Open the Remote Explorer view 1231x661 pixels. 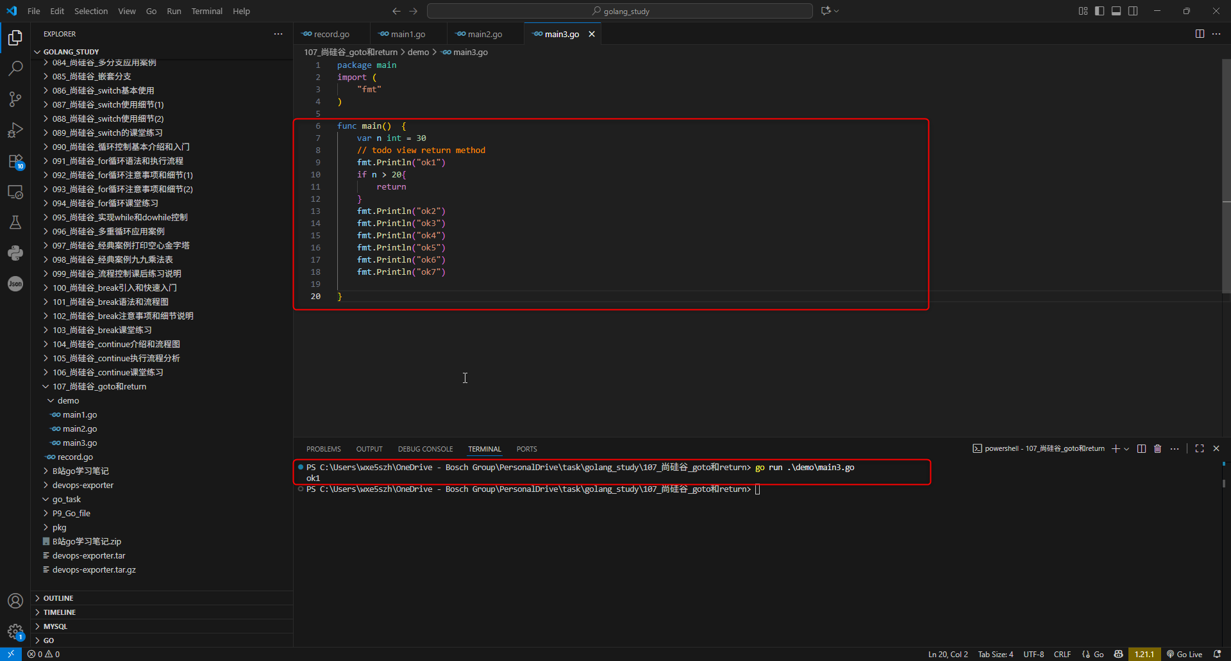click(x=15, y=192)
